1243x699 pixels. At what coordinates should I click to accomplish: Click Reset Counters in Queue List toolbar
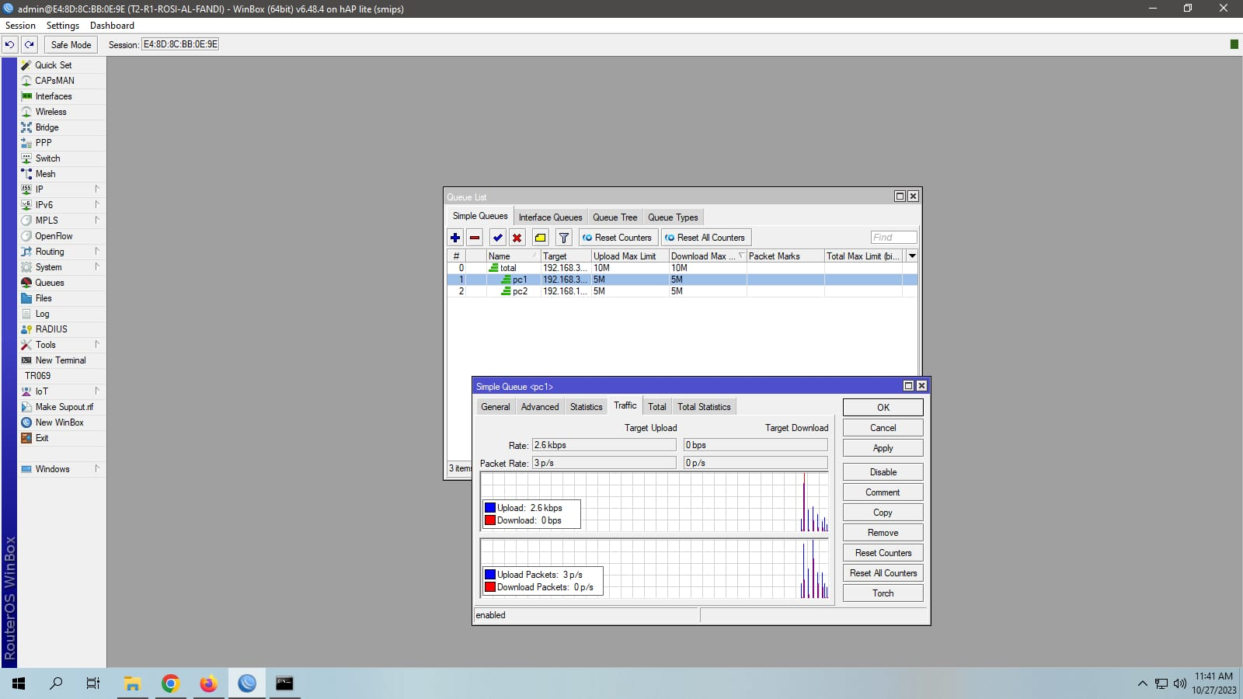coord(618,238)
